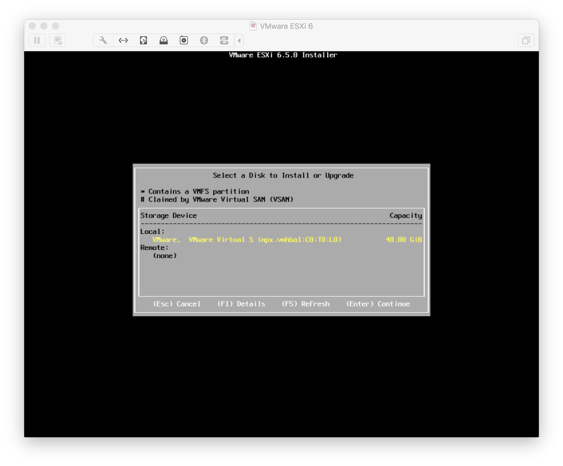
Task: Pause the virtual machine with the pause button
Action: coord(37,40)
